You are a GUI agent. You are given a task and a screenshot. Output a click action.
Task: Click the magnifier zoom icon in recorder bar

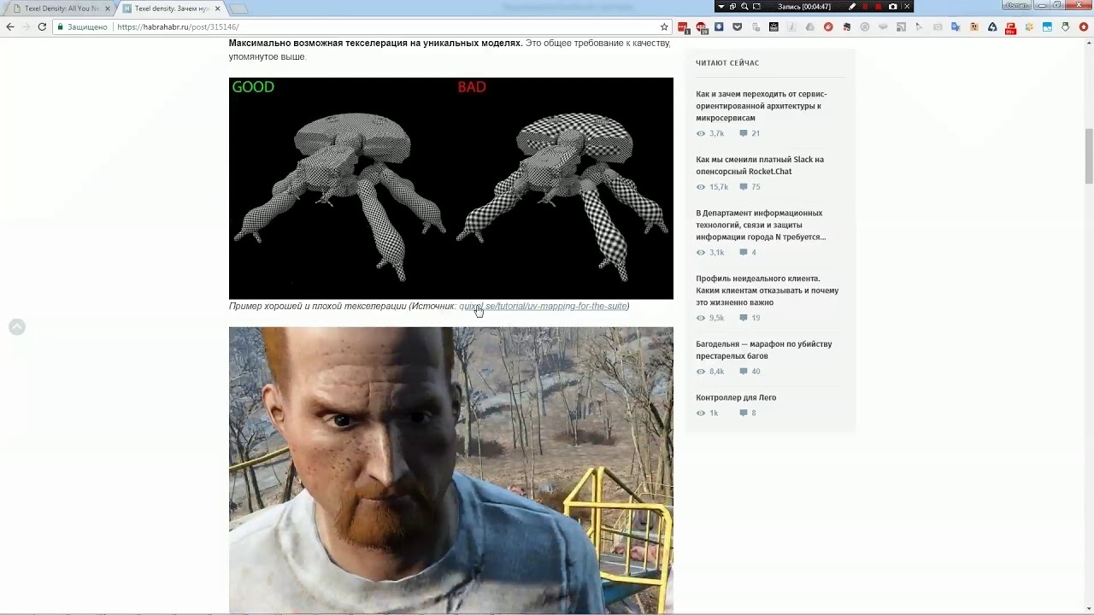click(744, 6)
